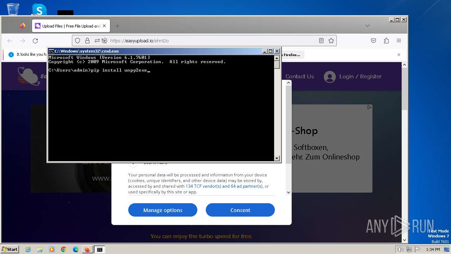Reload the easyupload.io page
This screenshot has width=451, height=254.
(35, 41)
